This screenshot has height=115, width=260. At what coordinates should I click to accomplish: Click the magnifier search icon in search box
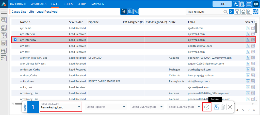[225, 12]
